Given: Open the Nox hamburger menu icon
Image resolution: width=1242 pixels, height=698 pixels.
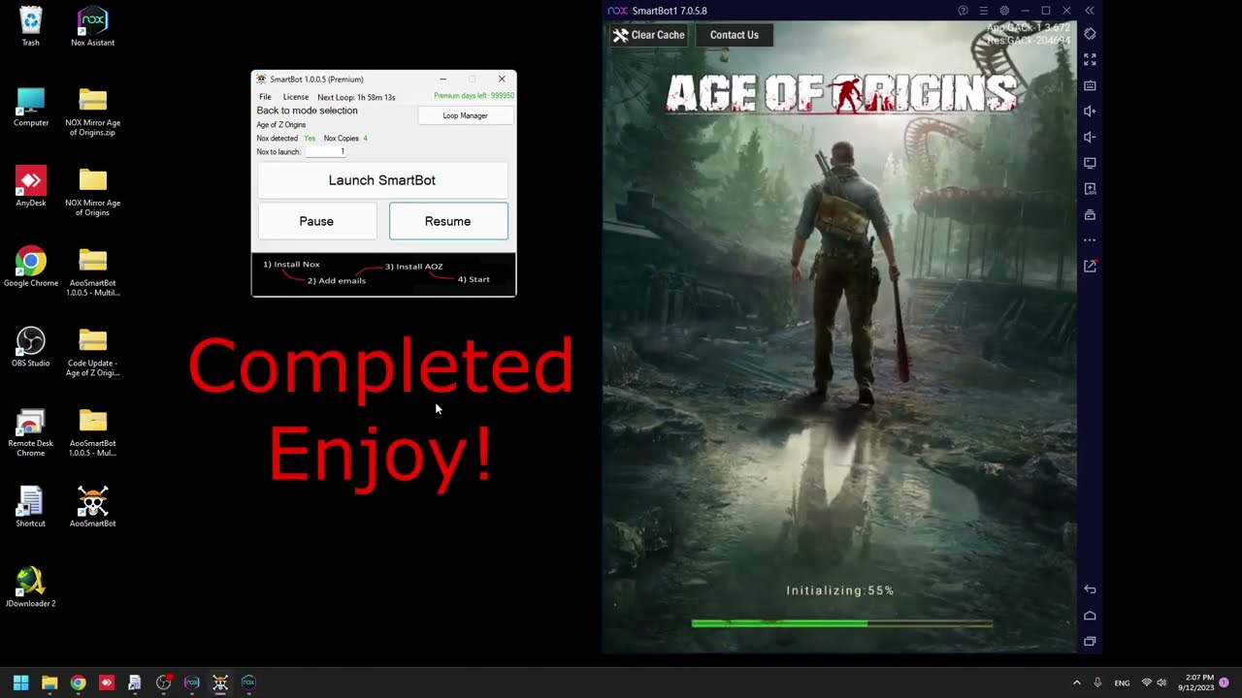Looking at the screenshot, I should point(983,11).
